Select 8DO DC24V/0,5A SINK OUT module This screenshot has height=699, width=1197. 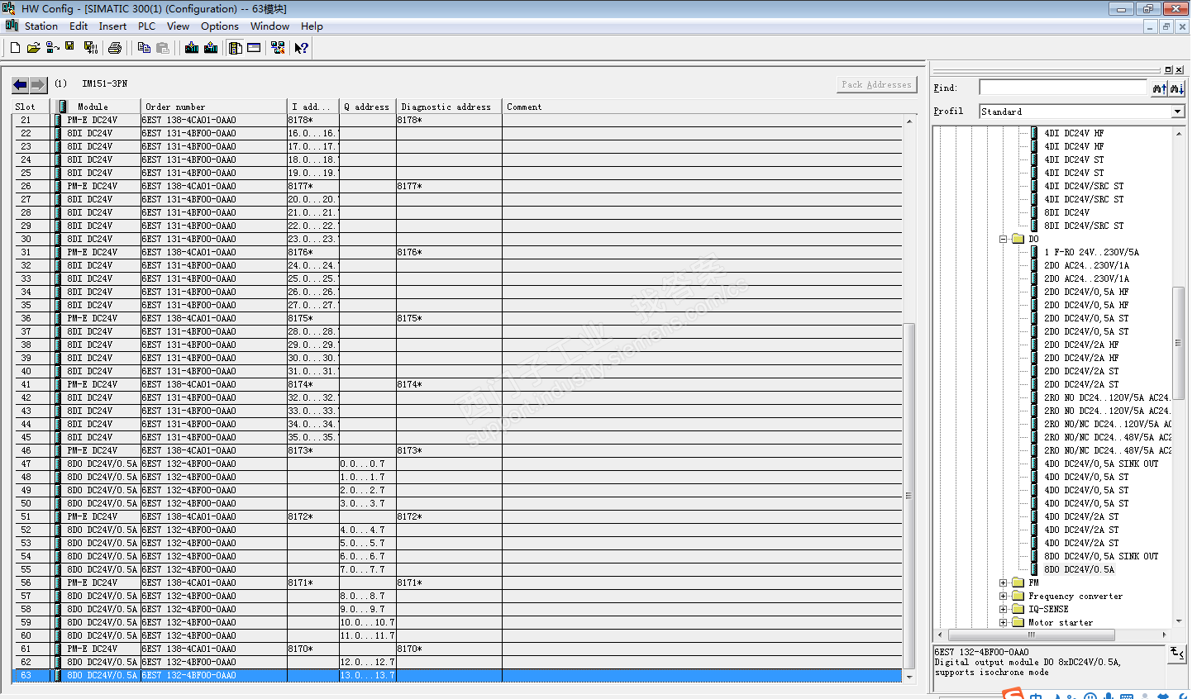pyautogui.click(x=1101, y=556)
